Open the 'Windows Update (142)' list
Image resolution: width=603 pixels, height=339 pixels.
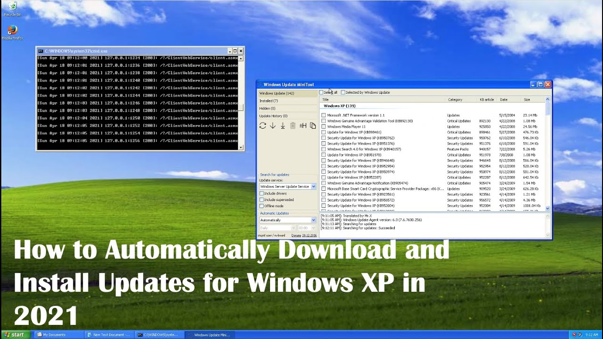pos(288,93)
